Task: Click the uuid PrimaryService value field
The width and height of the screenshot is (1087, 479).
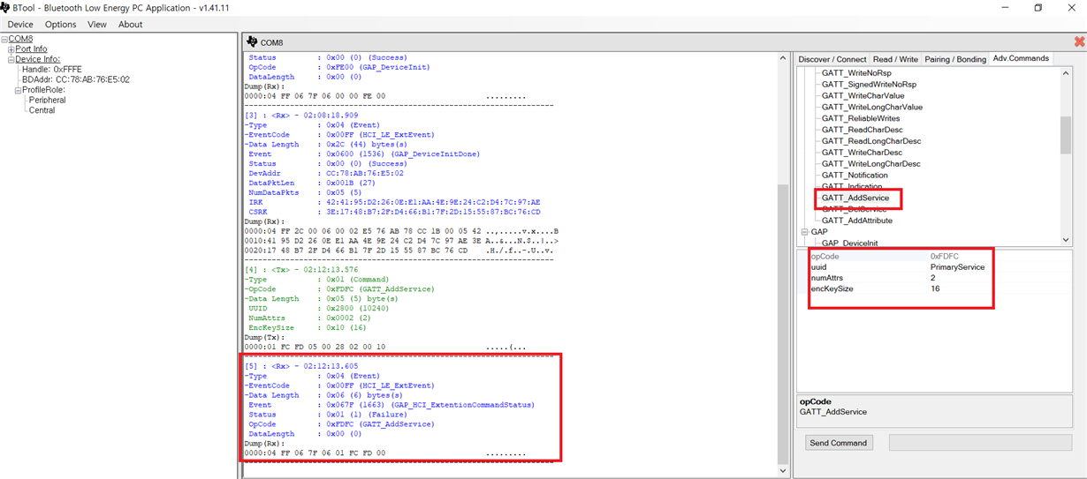Action: tap(1000, 267)
